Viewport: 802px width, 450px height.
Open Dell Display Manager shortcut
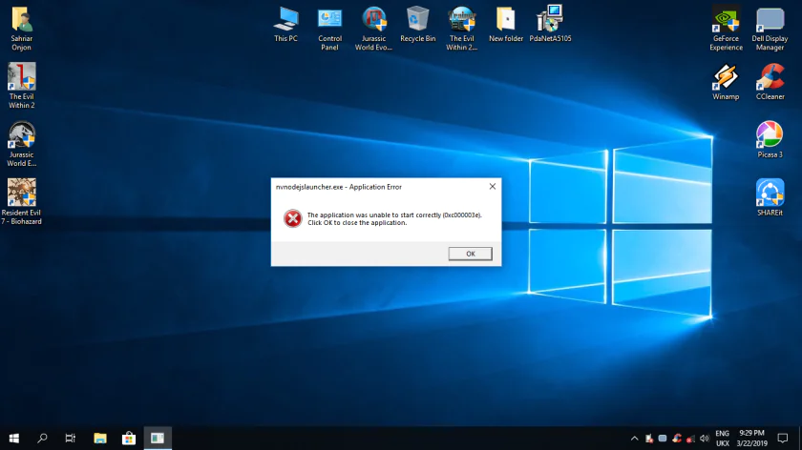pos(770,29)
